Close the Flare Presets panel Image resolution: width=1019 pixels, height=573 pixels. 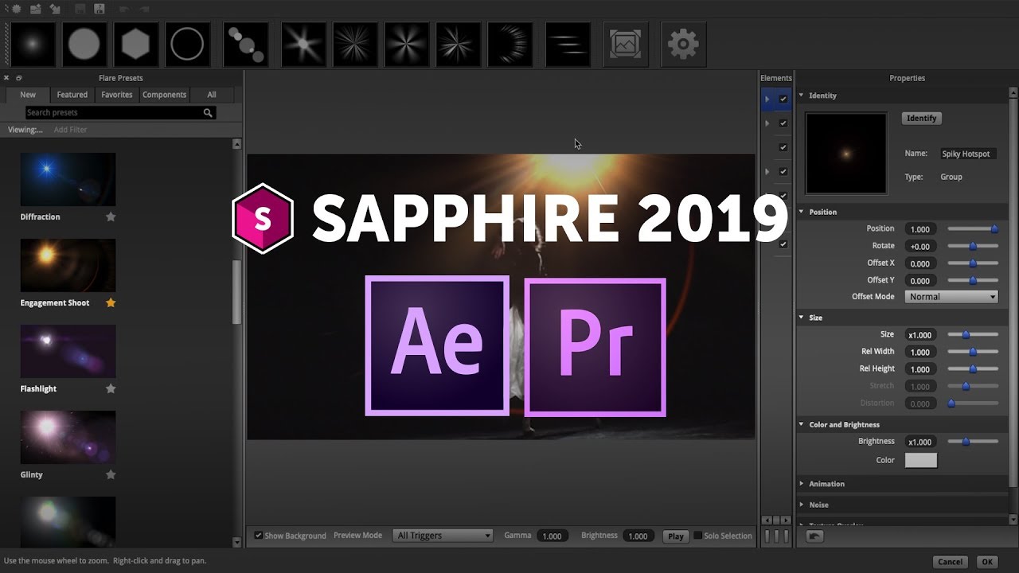(x=6, y=78)
